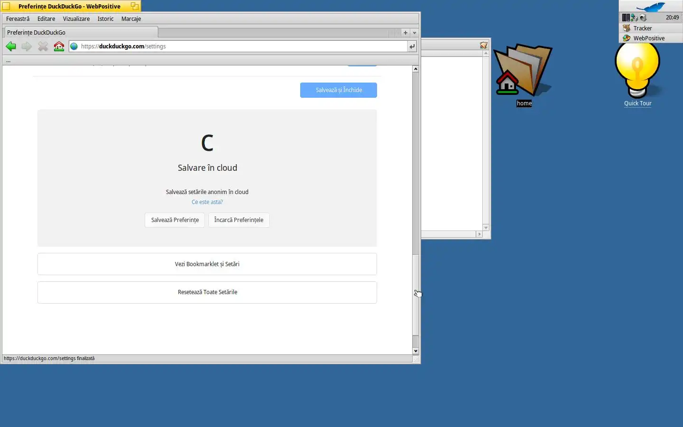Open the Fereastră menu

pyautogui.click(x=18, y=19)
